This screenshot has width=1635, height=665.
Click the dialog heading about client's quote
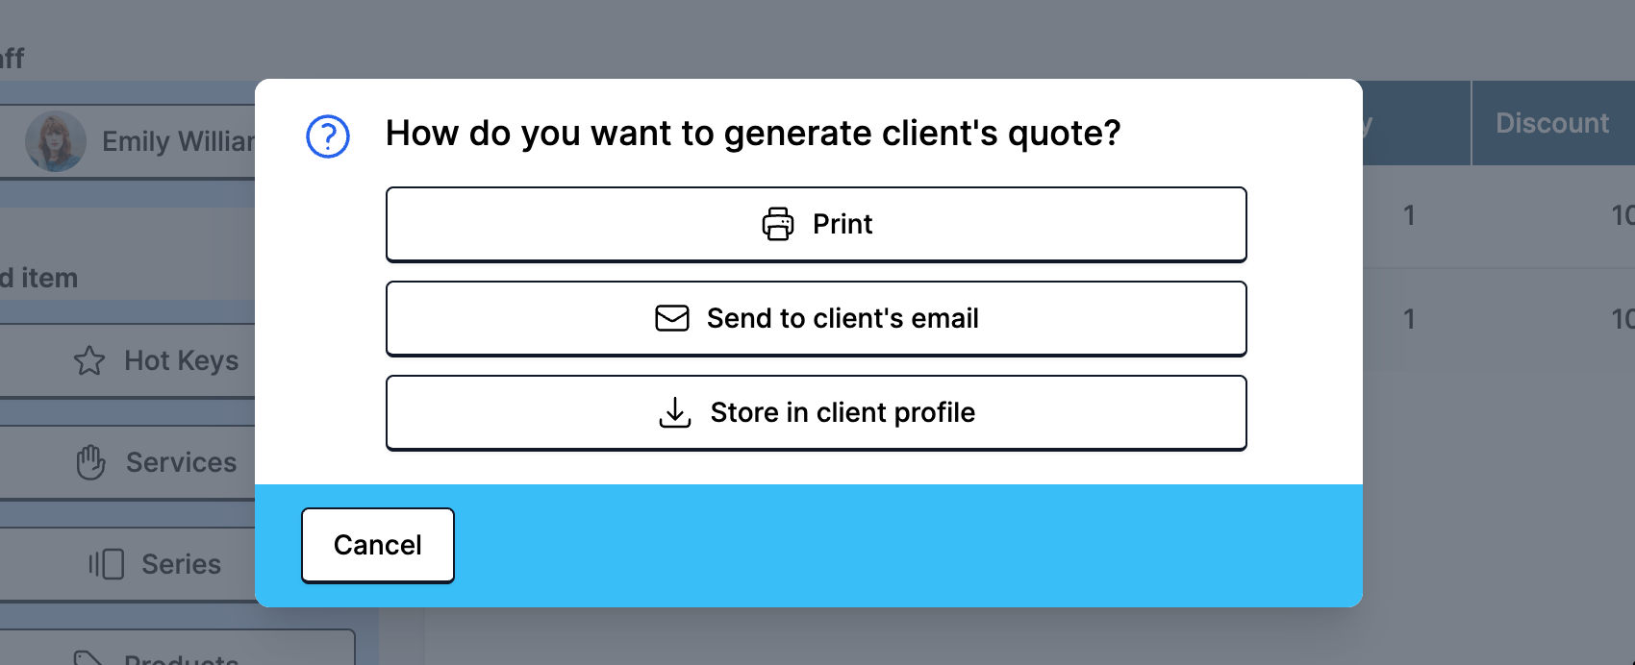pos(753,134)
